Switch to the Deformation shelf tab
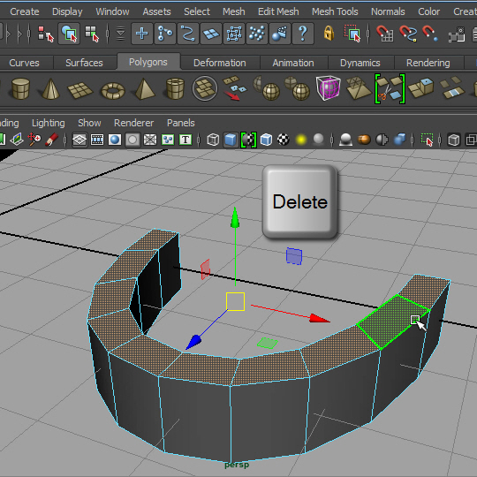The height and width of the screenshot is (477, 477). point(220,63)
